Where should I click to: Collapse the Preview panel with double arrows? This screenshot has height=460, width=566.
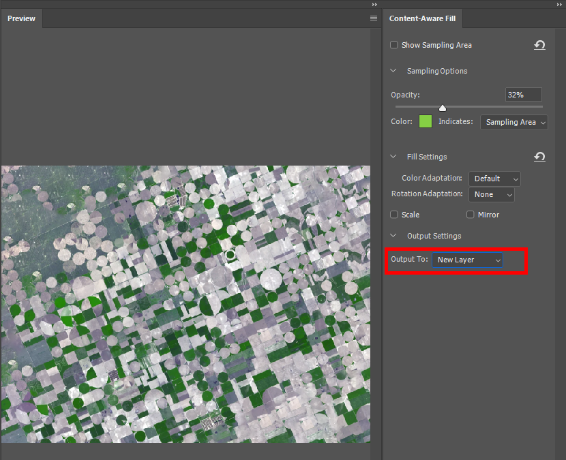(x=374, y=4)
